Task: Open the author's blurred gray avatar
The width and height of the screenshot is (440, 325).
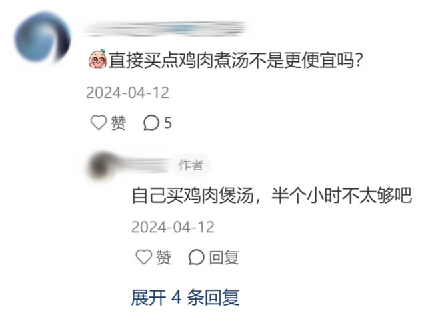Action: [x=101, y=165]
